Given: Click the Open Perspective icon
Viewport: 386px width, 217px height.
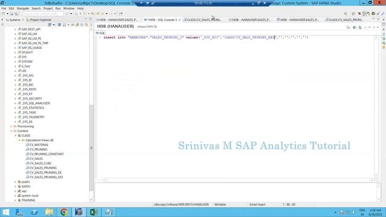Looking at the screenshot, I should 353,14.
